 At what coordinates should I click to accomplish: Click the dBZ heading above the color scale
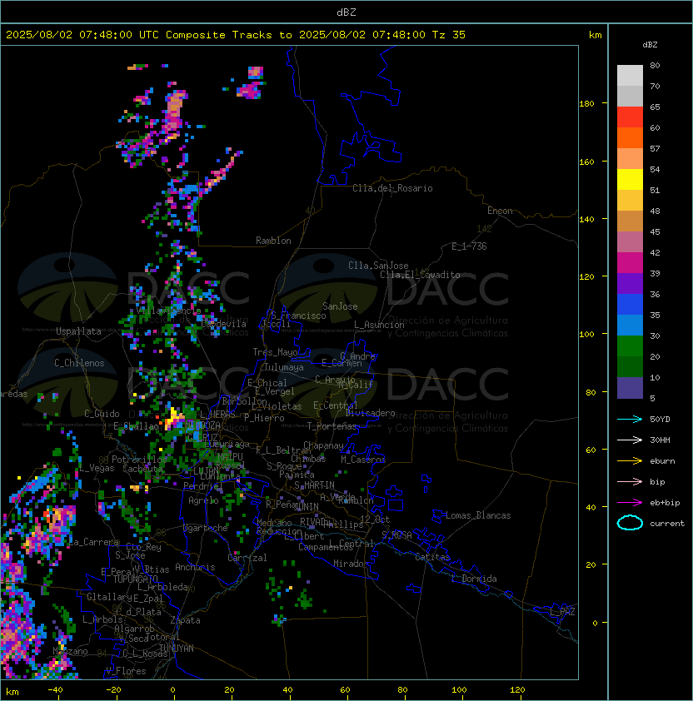(x=650, y=45)
